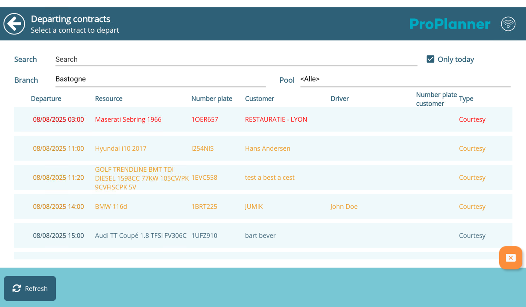This screenshot has height=307, width=526.
Task: Click departure 08/08/2025 11:00
Action: [58, 148]
